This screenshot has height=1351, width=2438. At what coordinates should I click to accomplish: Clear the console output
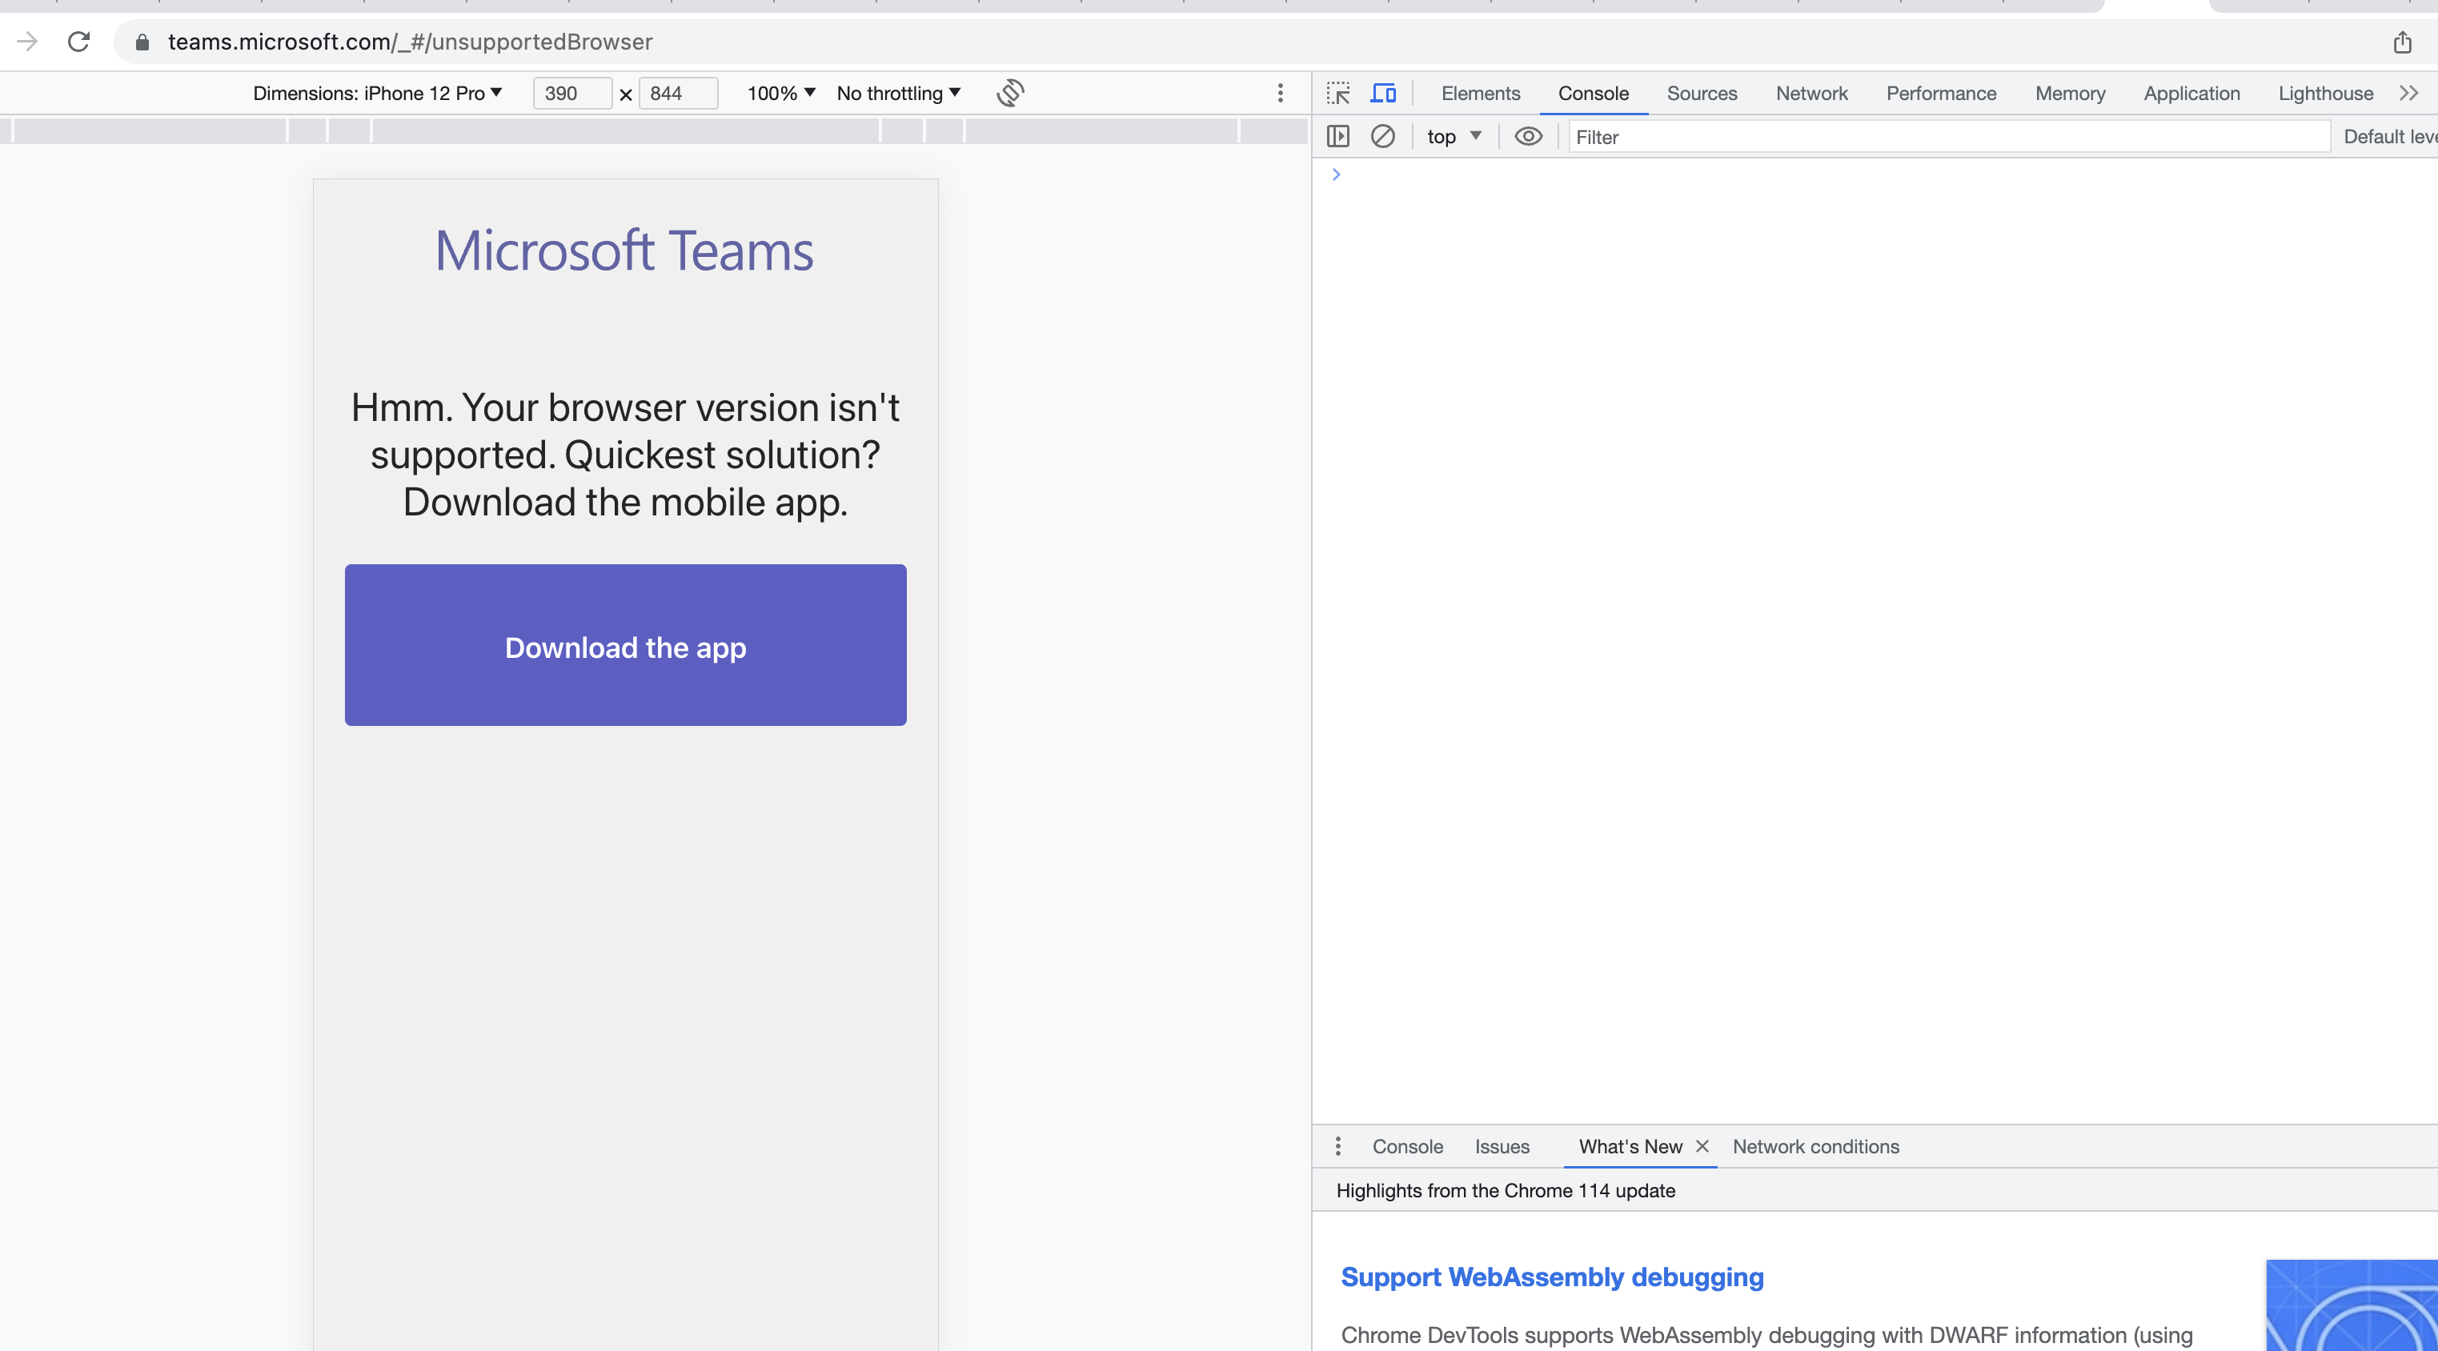tap(1384, 136)
